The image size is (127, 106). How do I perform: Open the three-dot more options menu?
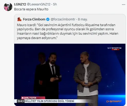pyautogui.click(x=123, y=5)
